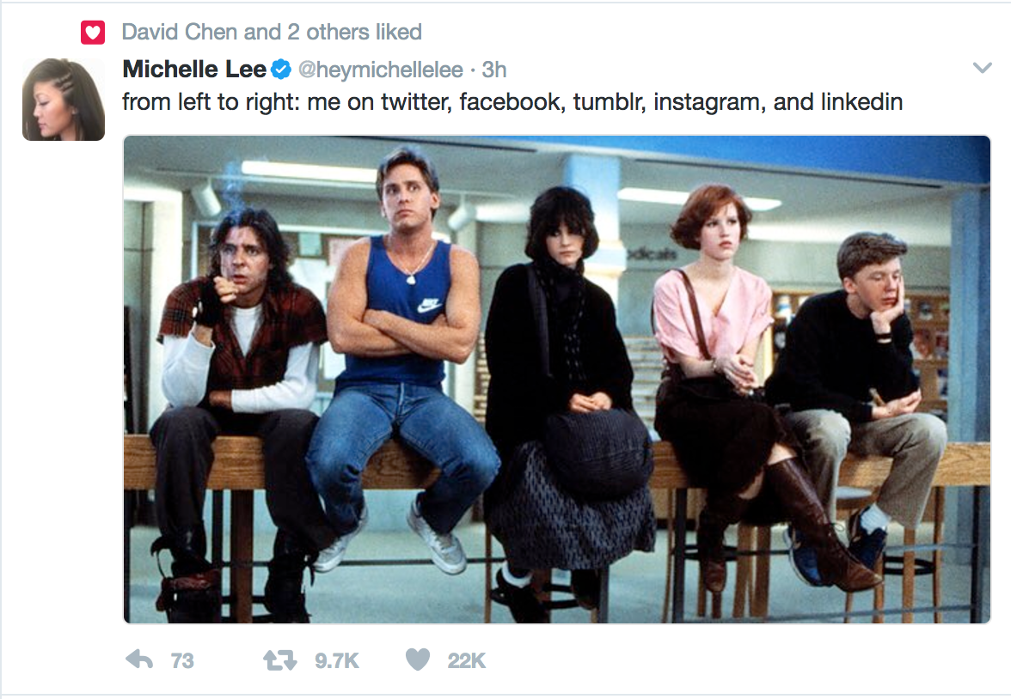Image resolution: width=1011 pixels, height=699 pixels.
Task: Click the 73 replies count
Action: [x=182, y=660]
